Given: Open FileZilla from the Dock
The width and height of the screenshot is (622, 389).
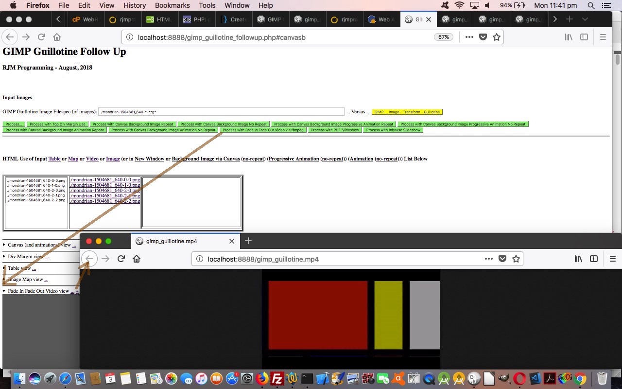Looking at the screenshot, I should pos(277,378).
